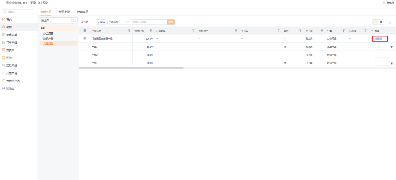Click filter icon on 规格属性 column
Viewport: 396px width, 180px height.
tap(236, 31)
